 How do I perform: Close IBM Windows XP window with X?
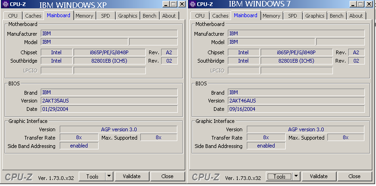click(x=182, y=4)
